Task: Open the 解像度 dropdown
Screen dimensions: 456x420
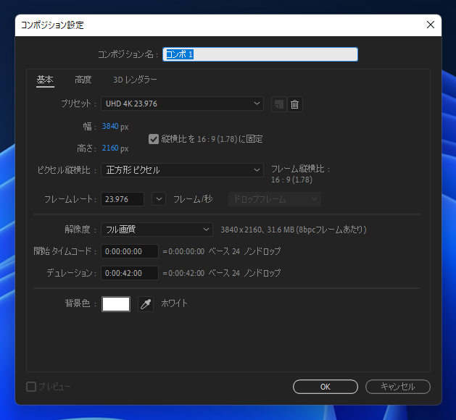Action: click(x=157, y=230)
